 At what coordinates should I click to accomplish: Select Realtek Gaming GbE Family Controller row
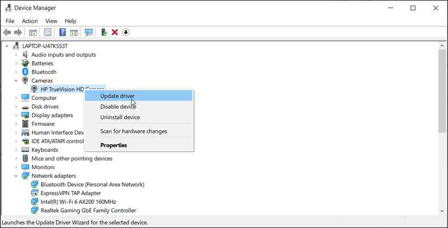coord(89,210)
